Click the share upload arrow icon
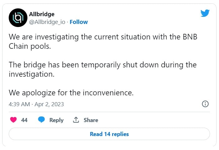Viewport: 219px width, 150px height. pyautogui.click(x=76, y=120)
